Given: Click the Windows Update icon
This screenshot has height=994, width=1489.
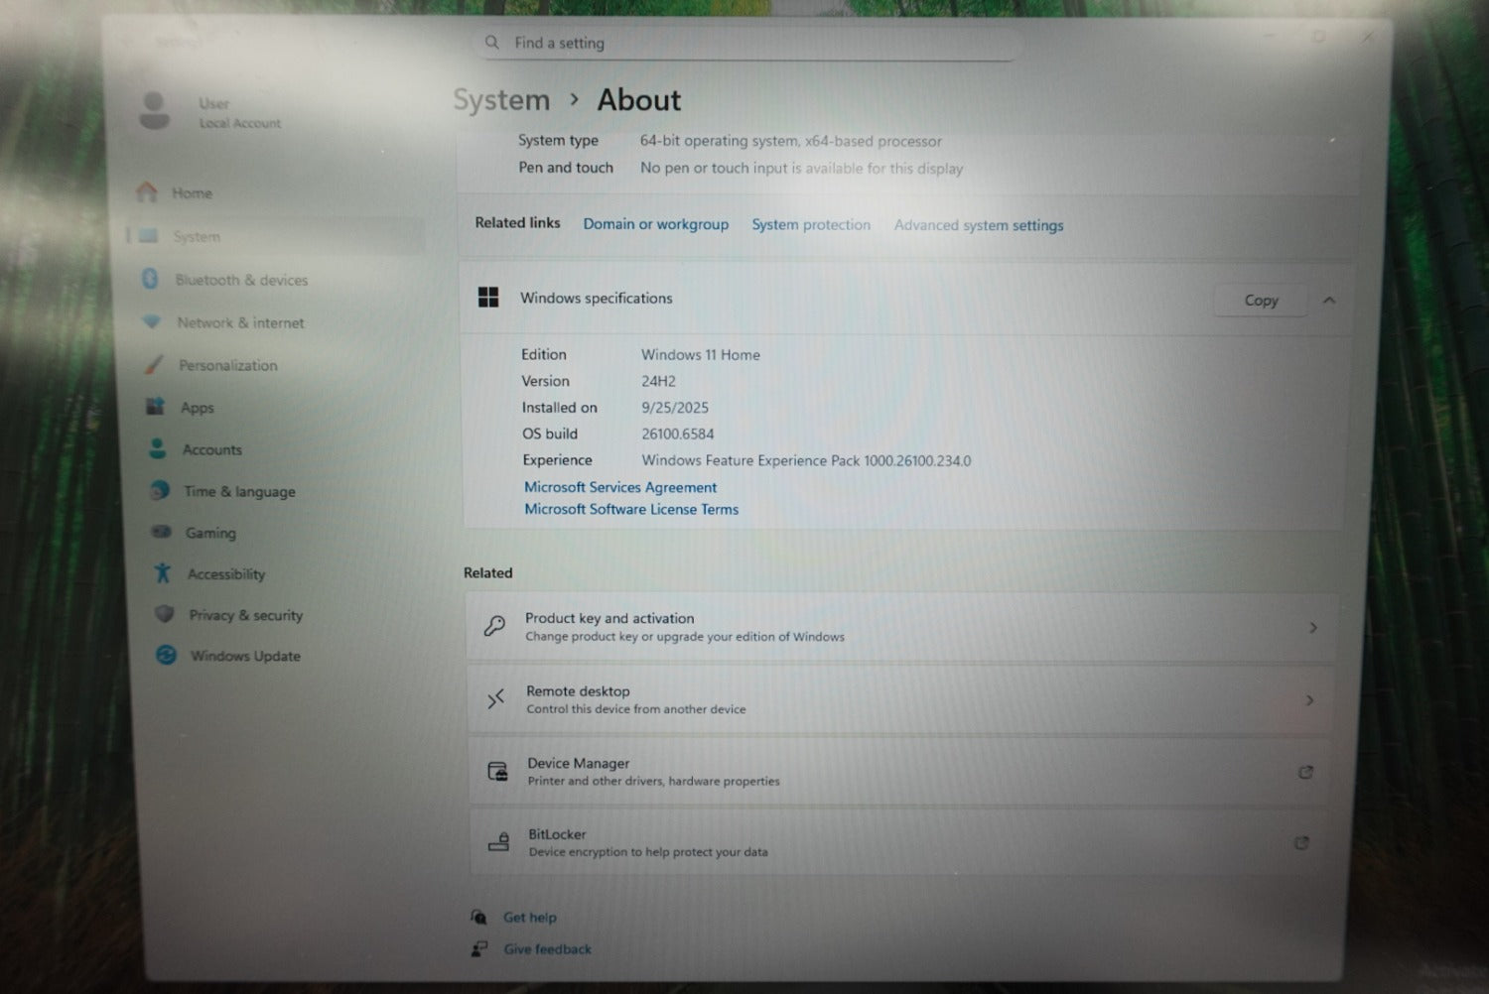Looking at the screenshot, I should click(x=167, y=656).
